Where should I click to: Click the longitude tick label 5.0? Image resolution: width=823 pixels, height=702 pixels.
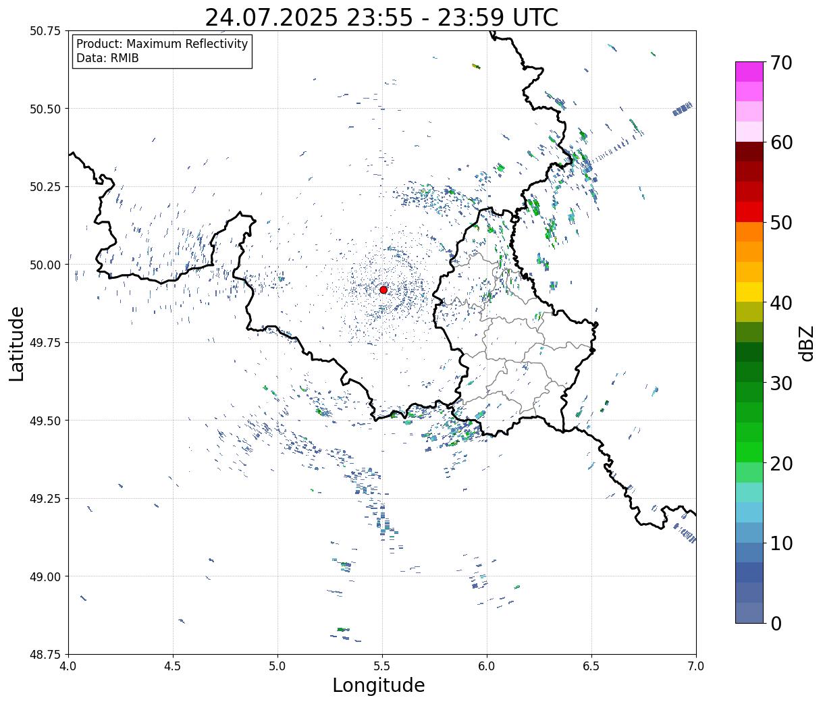pyautogui.click(x=277, y=666)
